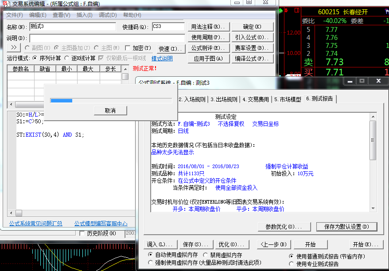Click the 编译公式(F).. button
Viewport: 389px width, 271px height.
(x=252, y=59)
